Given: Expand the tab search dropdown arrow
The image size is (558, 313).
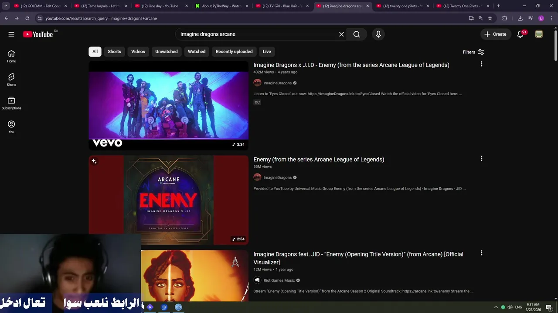Looking at the screenshot, I should pos(6,6).
